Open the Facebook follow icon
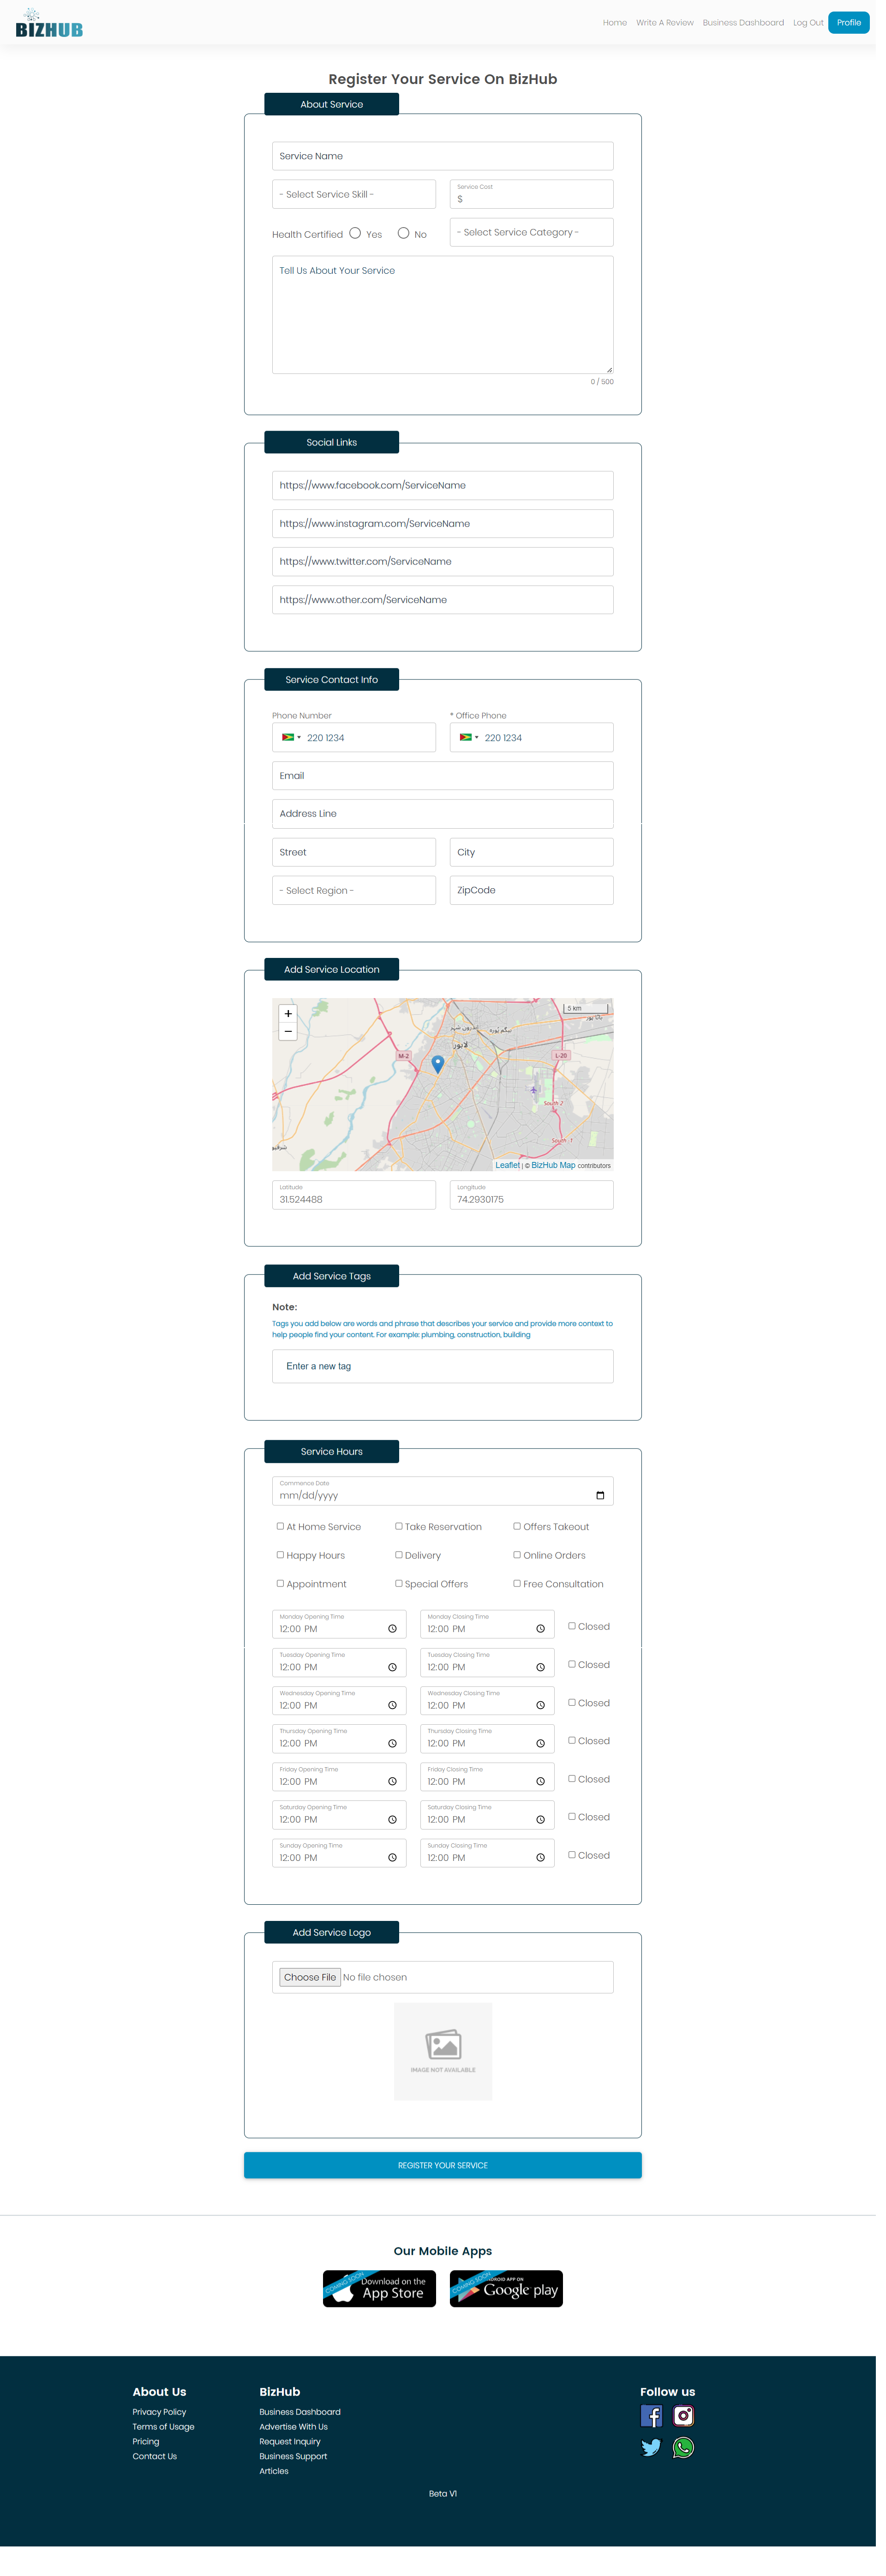This screenshot has width=886, height=2576. click(651, 2416)
